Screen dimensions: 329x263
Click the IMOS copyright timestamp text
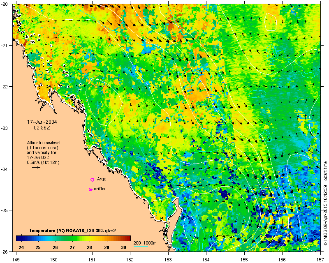(x=325, y=203)
